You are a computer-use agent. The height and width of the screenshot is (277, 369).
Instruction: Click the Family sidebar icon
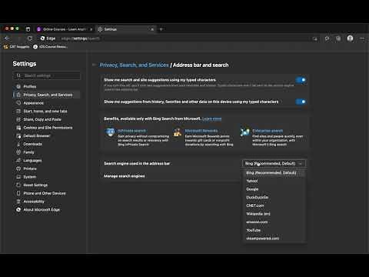point(18,152)
